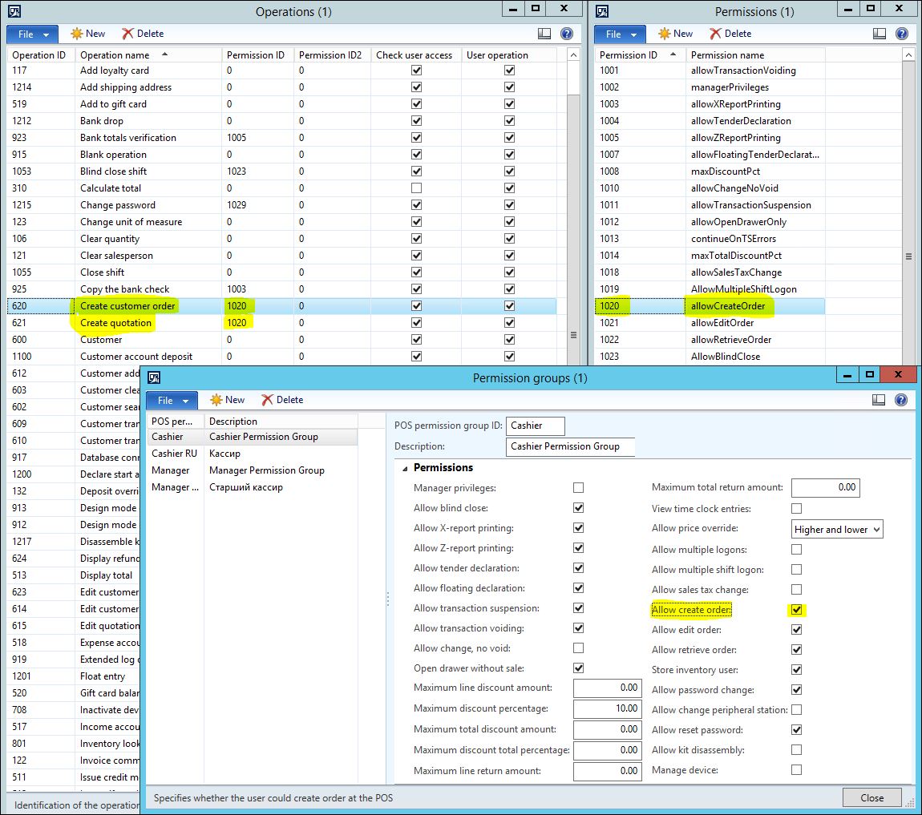Uncheck Allow create order checkbox
922x815 pixels.
(x=796, y=610)
